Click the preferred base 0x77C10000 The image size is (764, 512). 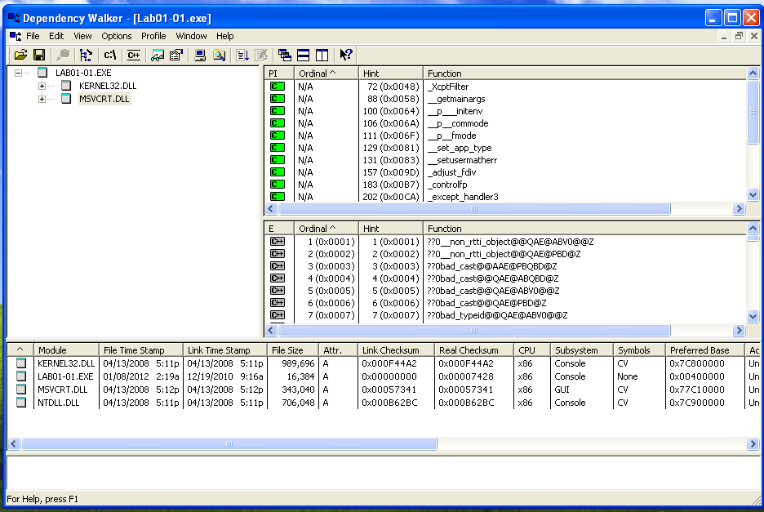coord(697,390)
